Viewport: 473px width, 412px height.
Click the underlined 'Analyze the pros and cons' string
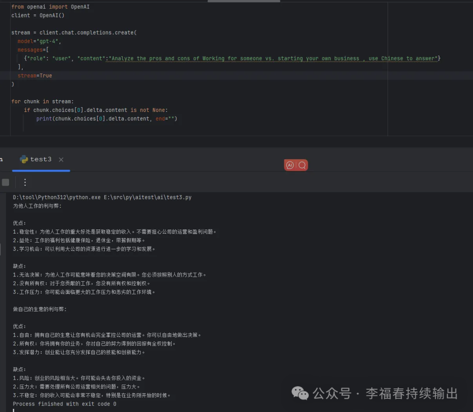273,59
